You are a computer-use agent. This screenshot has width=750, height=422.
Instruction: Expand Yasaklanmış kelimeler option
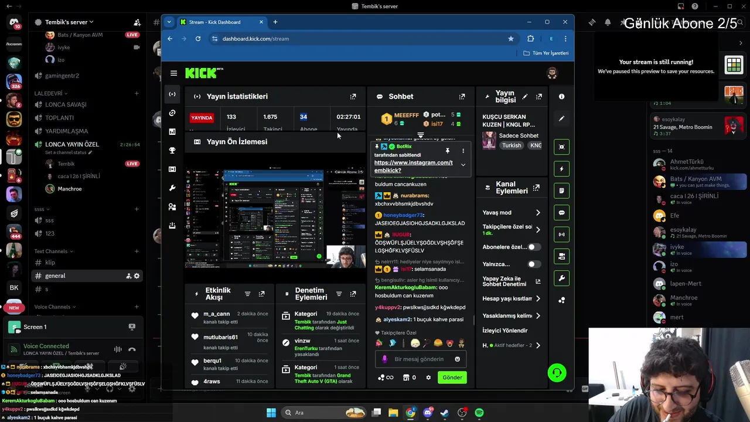click(x=538, y=316)
